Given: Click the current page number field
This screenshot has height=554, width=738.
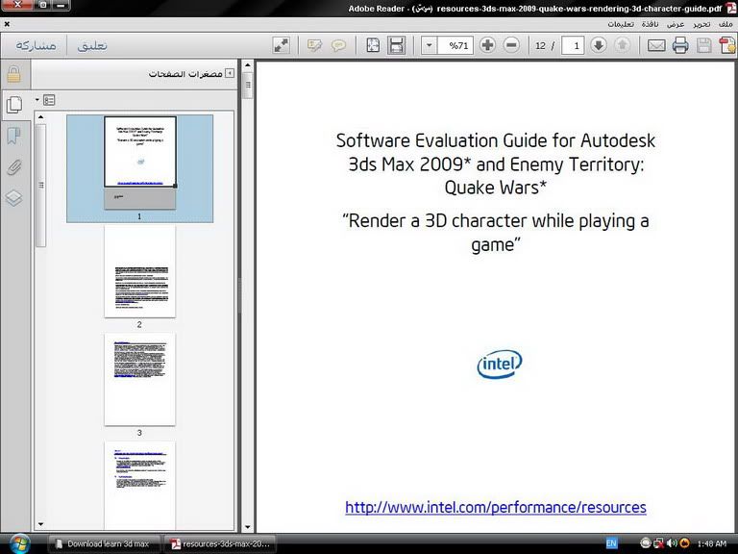Looking at the screenshot, I should click(573, 46).
